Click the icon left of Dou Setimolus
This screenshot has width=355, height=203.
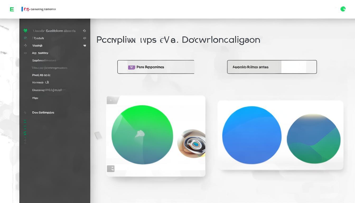[x=25, y=113]
